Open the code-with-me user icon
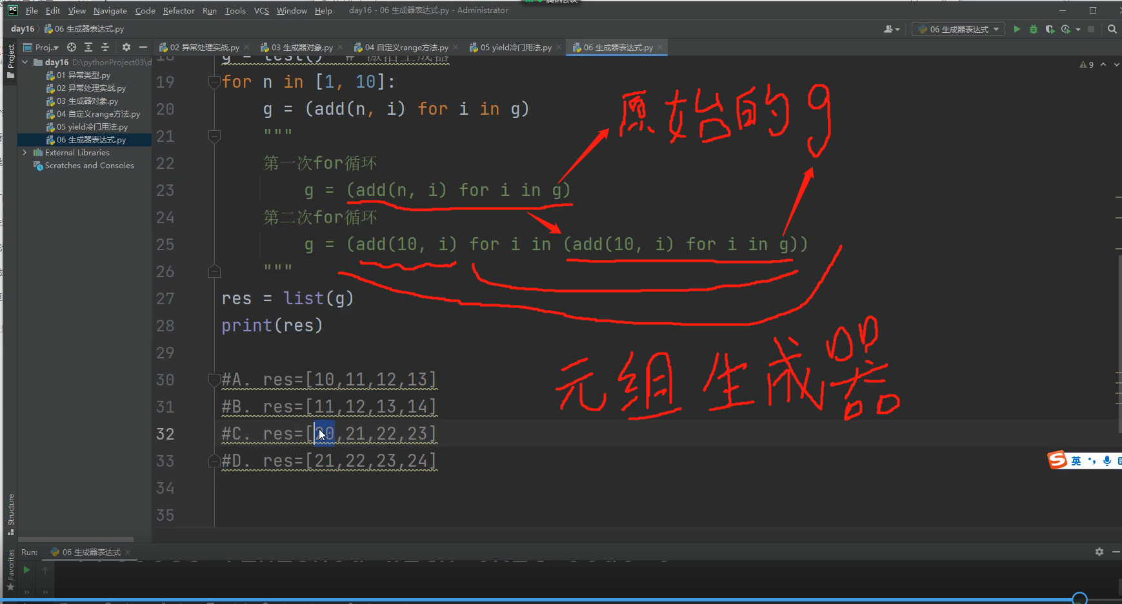Viewport: 1122px width, 604px height. 890,29
